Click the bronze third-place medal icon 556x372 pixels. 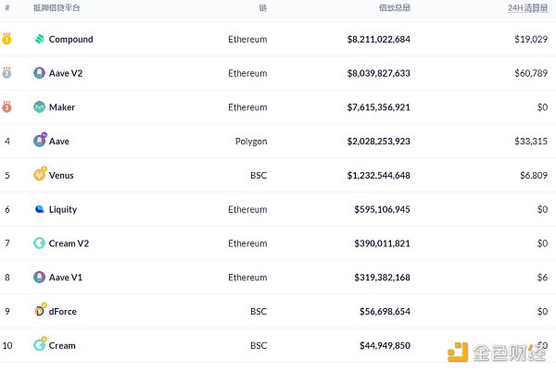point(7,106)
